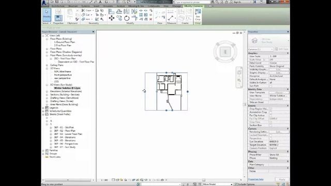Select the Modify arrow tool
331x186 pixels.
47,15
